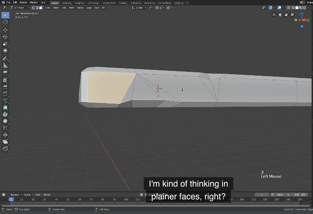The width and height of the screenshot is (313, 214).
Task: Open the Playback dropdown in timeline
Action: pyautogui.click(x=16, y=195)
